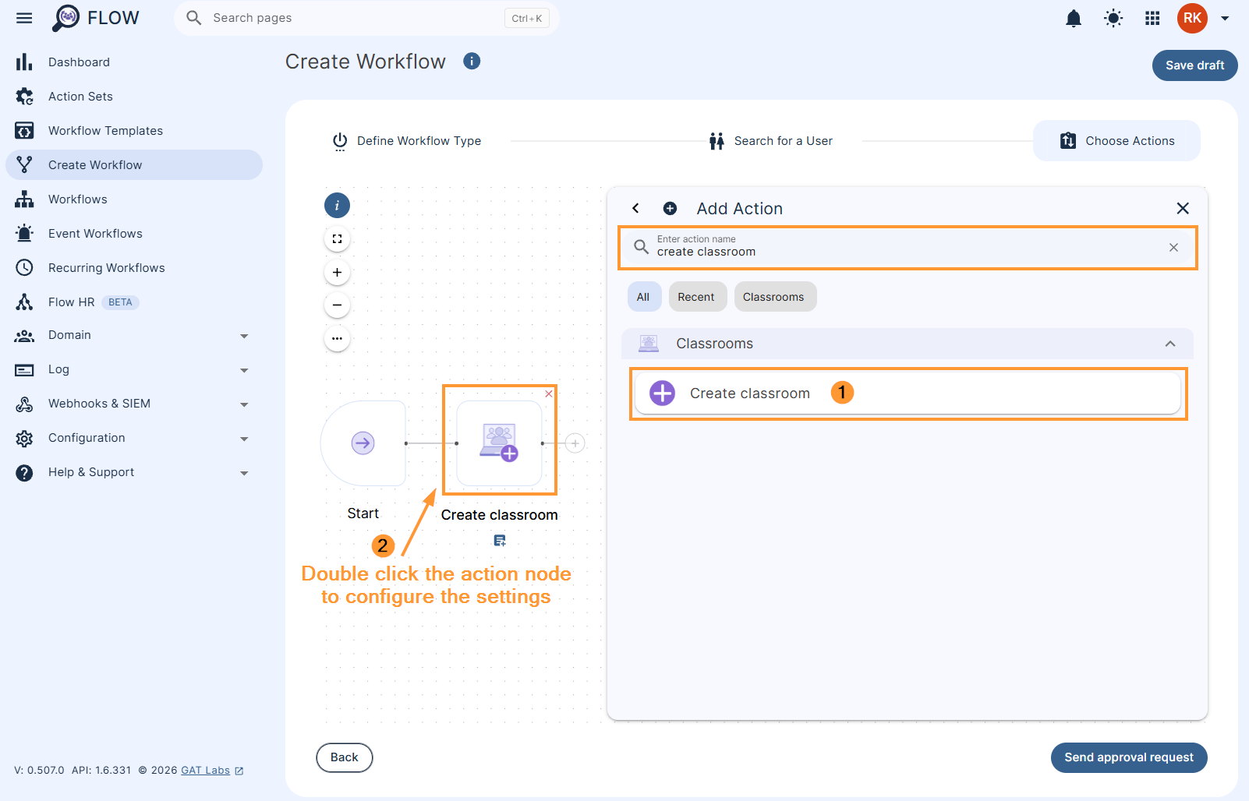The height and width of the screenshot is (801, 1249).
Task: Open the hamburger navigation menu
Action: (x=24, y=18)
